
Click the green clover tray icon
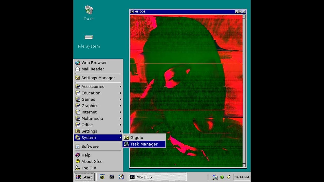click(x=222, y=177)
